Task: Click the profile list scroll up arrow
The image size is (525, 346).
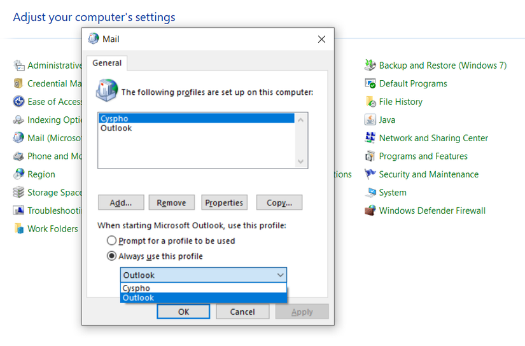Action: point(300,120)
